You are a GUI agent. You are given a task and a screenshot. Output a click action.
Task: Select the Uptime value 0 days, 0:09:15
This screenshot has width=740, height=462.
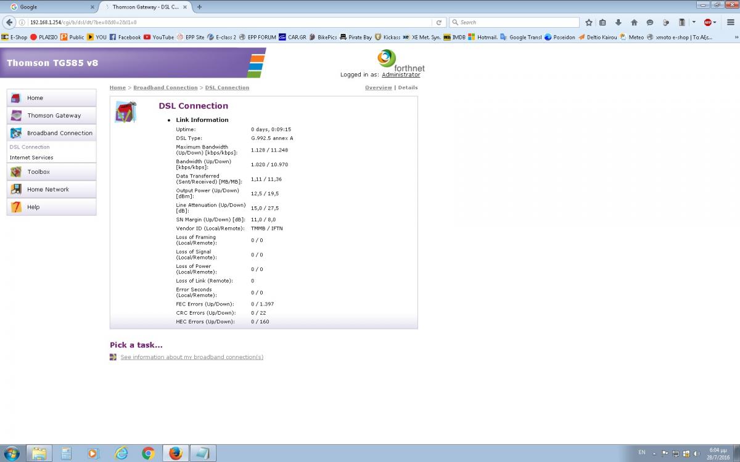(x=271, y=129)
